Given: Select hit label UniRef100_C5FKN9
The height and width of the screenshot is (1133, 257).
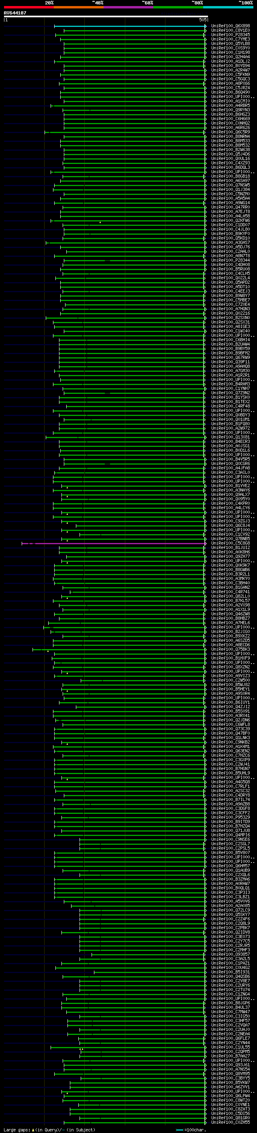Looking at the screenshot, I should tap(230, 74).
